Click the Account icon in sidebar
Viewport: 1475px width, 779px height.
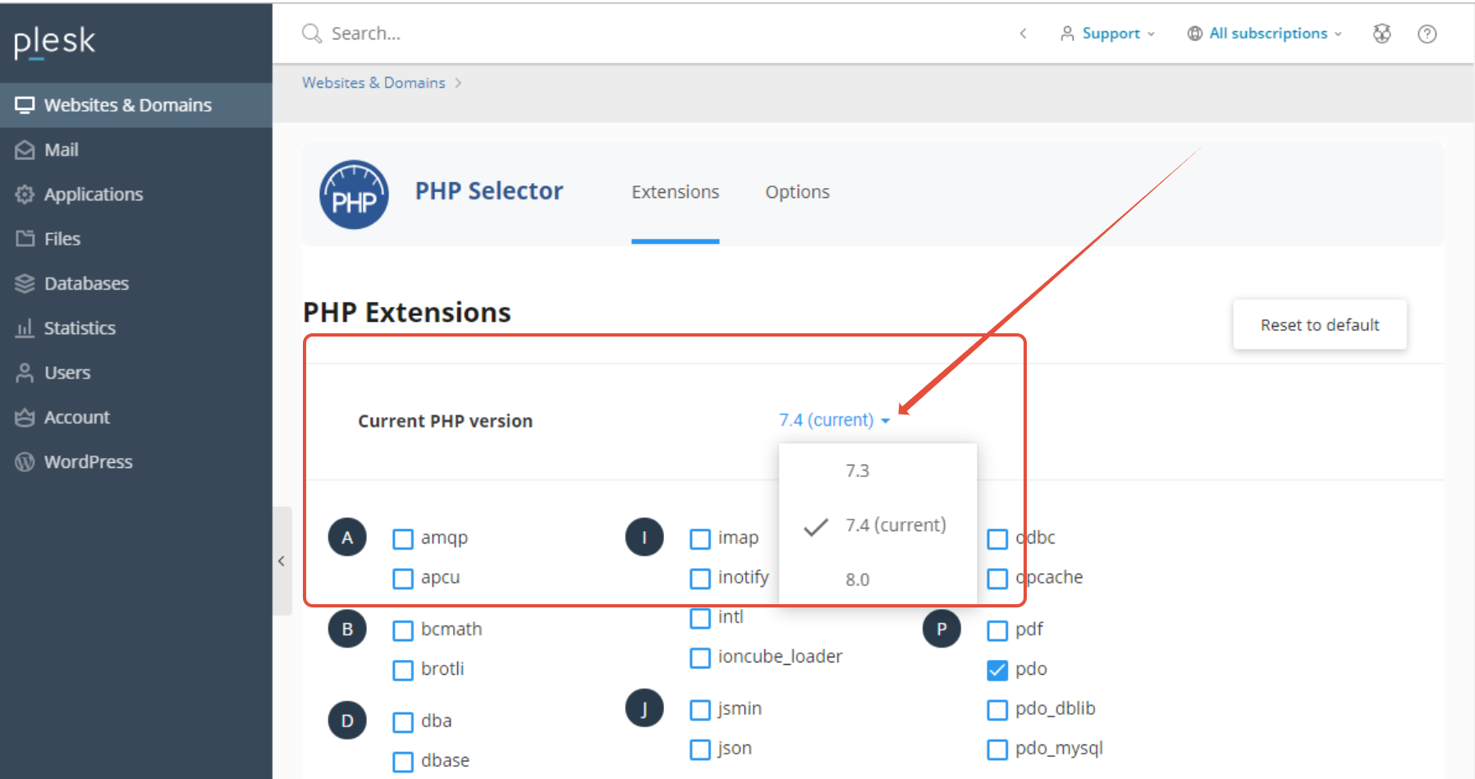pyautogui.click(x=25, y=417)
